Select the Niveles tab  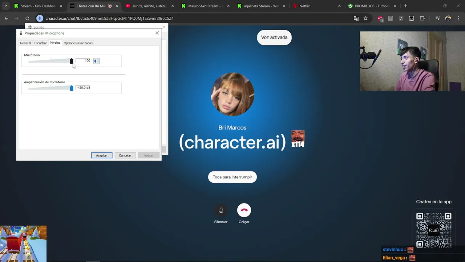click(x=55, y=43)
